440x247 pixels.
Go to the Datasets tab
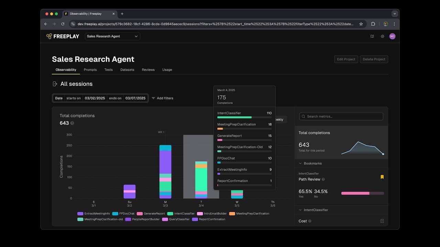127,70
